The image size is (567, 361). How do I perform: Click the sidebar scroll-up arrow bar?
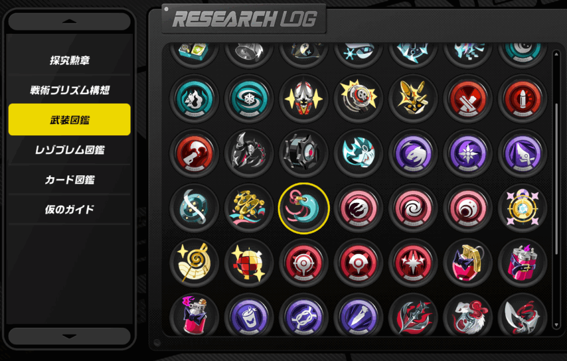click(69, 22)
